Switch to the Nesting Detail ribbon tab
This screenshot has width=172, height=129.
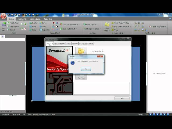pos(35,19)
